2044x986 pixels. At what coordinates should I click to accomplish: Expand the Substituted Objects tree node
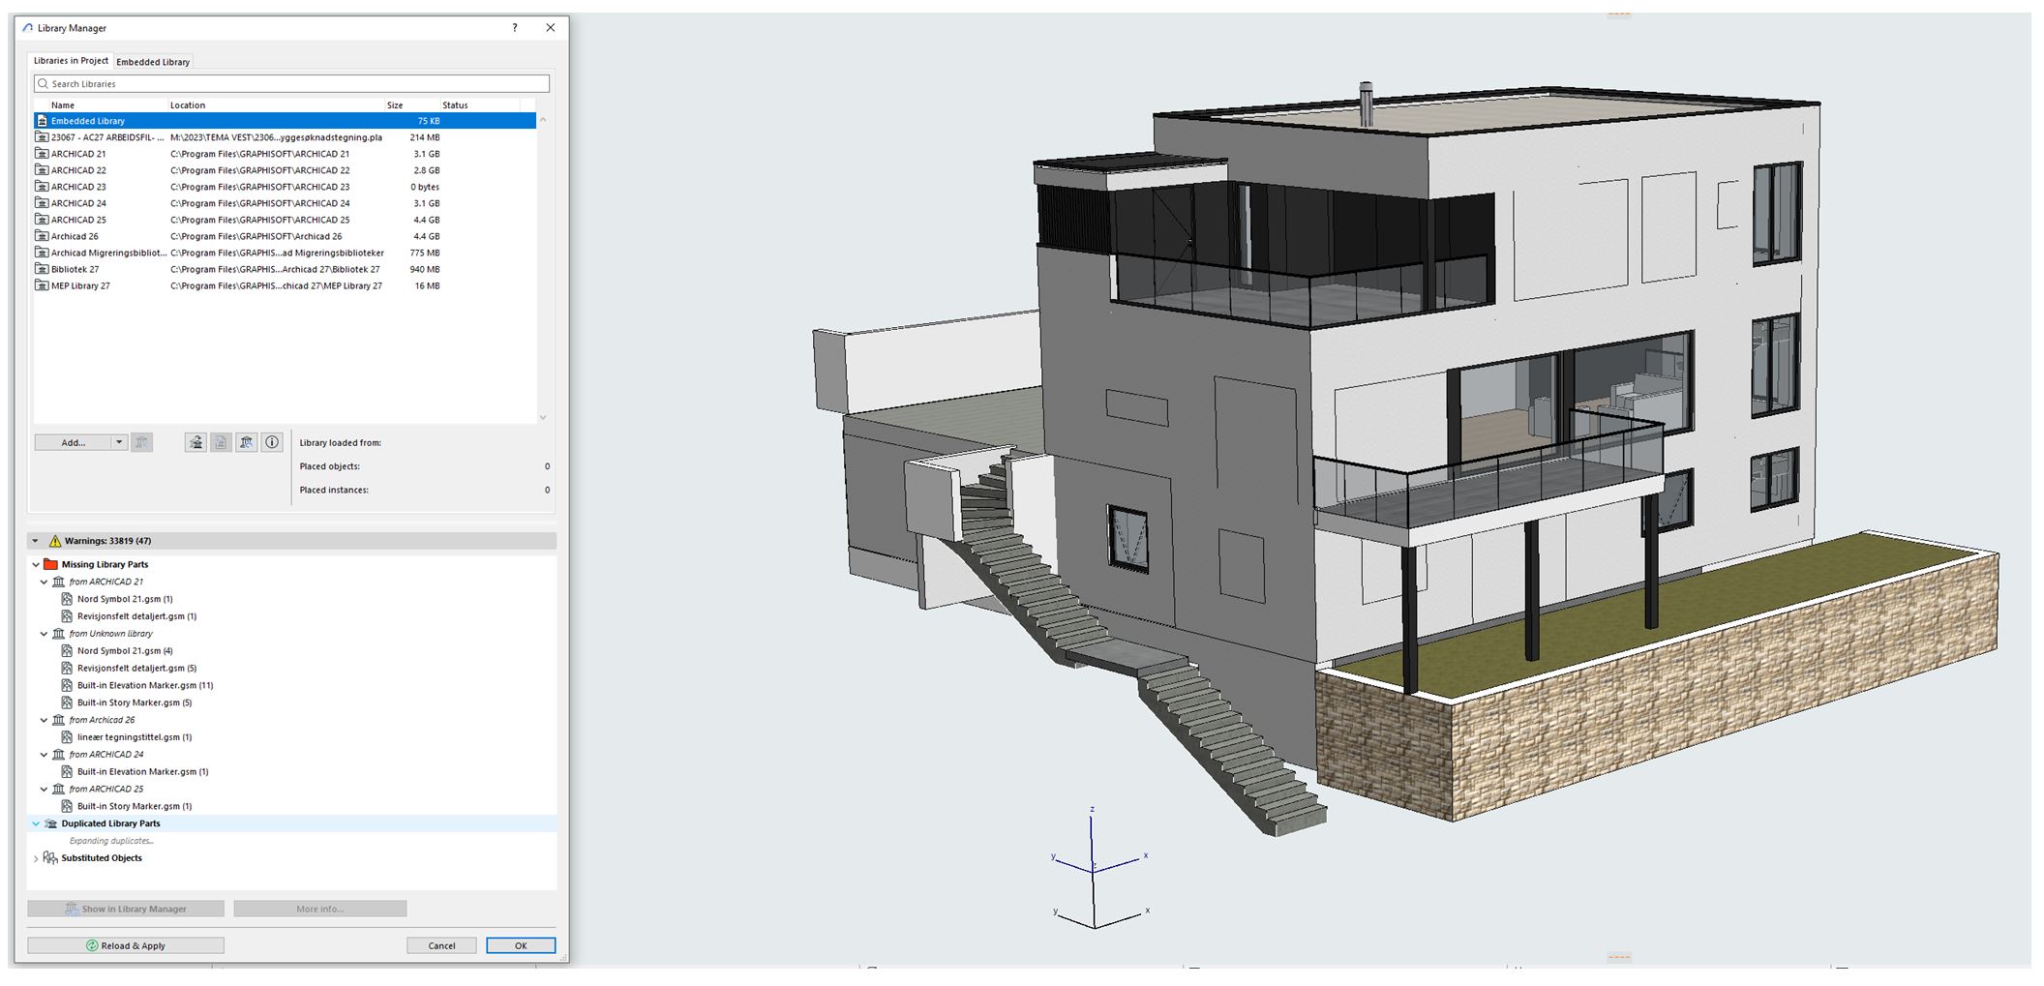tap(36, 858)
